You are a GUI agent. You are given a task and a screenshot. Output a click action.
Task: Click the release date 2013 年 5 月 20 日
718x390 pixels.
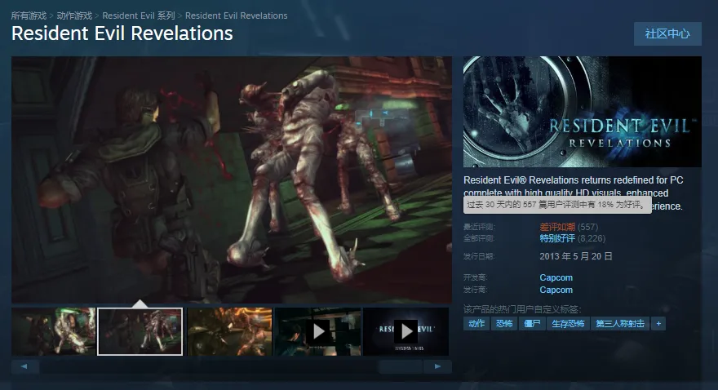click(x=575, y=256)
